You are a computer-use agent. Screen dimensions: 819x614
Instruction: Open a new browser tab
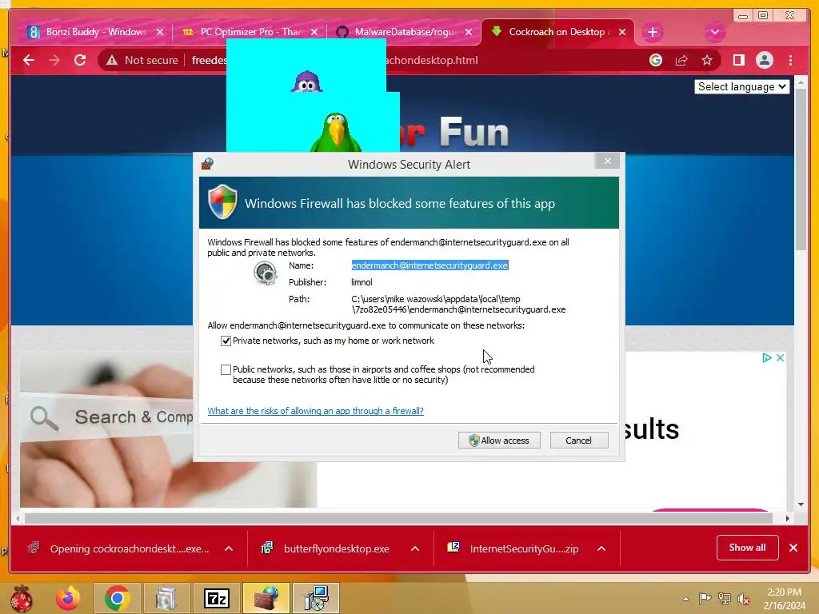click(653, 32)
